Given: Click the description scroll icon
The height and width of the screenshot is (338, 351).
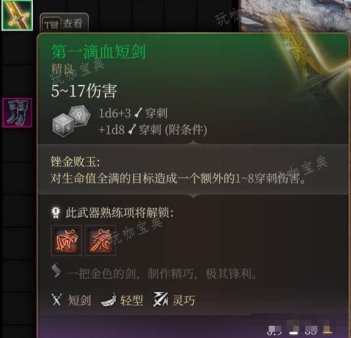Looking at the screenshot, I should pyautogui.click(x=57, y=270).
